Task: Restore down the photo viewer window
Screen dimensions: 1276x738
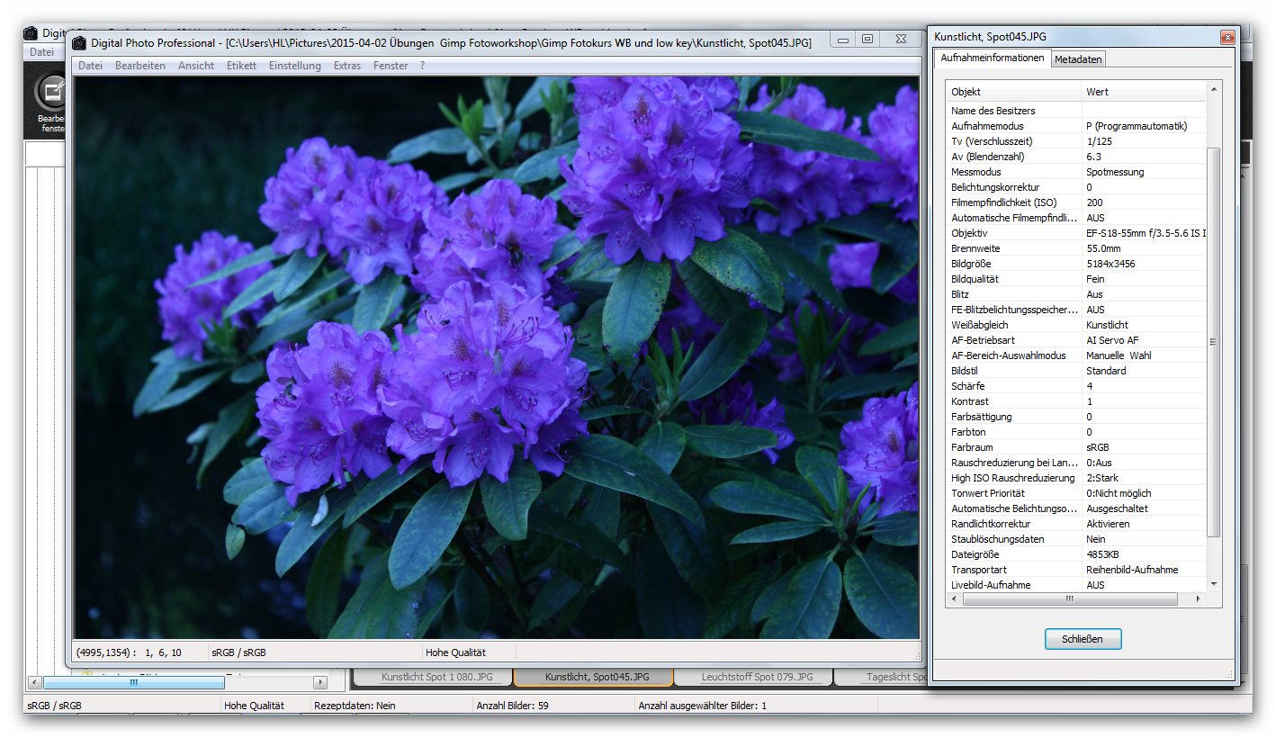Action: 867,39
